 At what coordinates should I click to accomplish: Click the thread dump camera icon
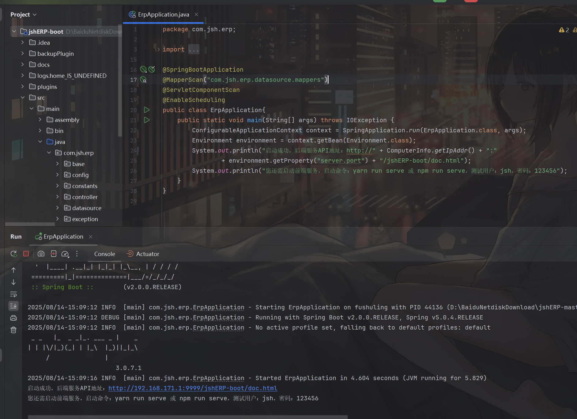coord(41,254)
